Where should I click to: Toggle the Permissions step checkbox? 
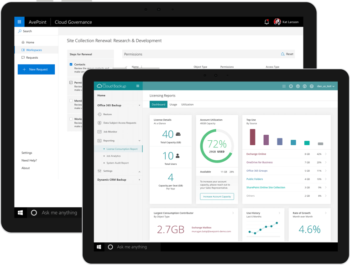coord(71,82)
